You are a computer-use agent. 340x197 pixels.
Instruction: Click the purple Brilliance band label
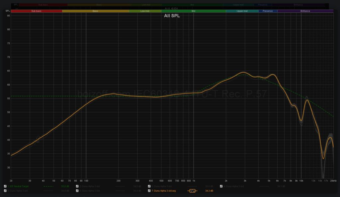(x=305, y=11)
